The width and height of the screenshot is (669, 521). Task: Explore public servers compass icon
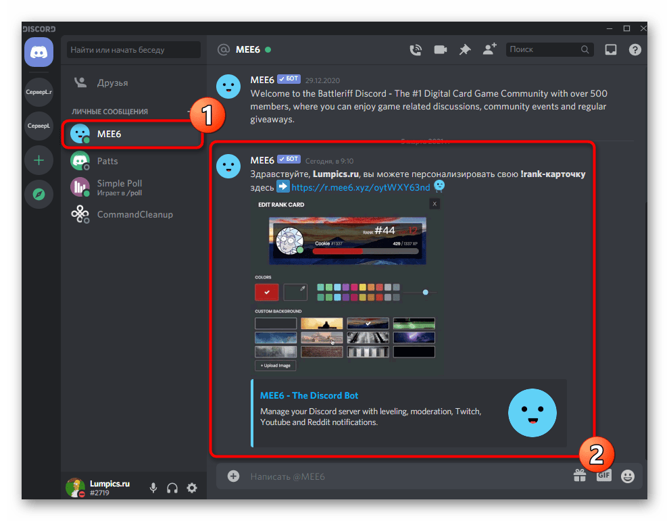click(39, 195)
